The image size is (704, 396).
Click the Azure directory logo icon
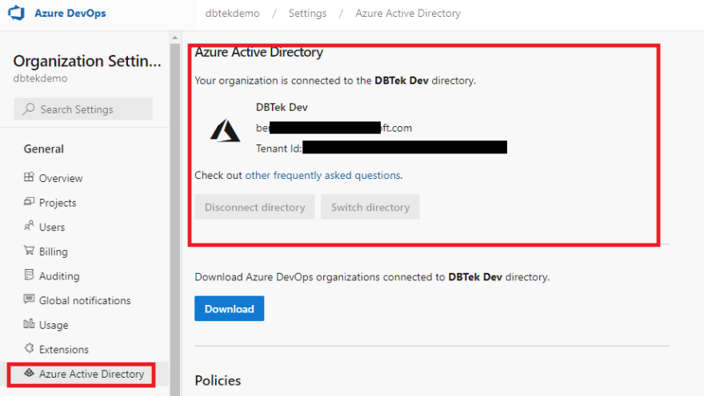225,130
